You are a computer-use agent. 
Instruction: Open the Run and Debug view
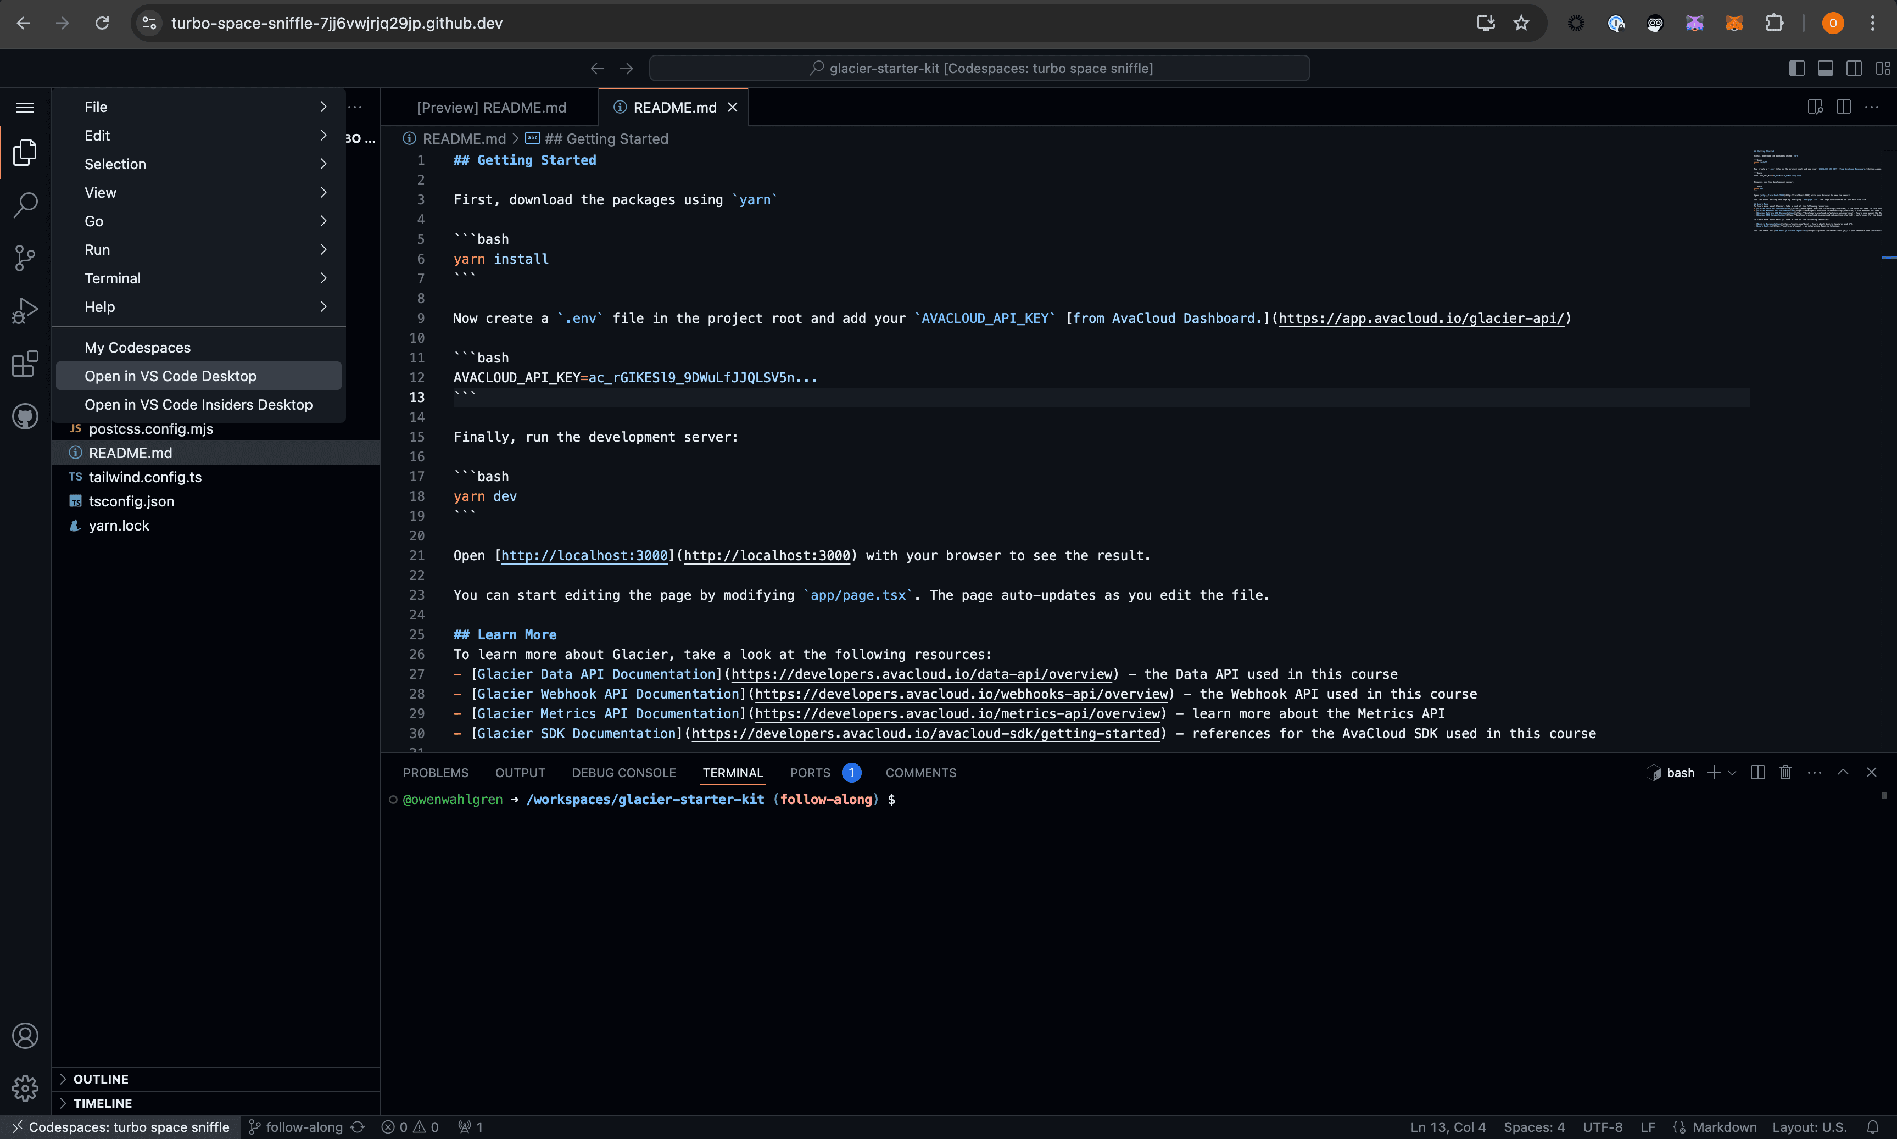[25, 311]
